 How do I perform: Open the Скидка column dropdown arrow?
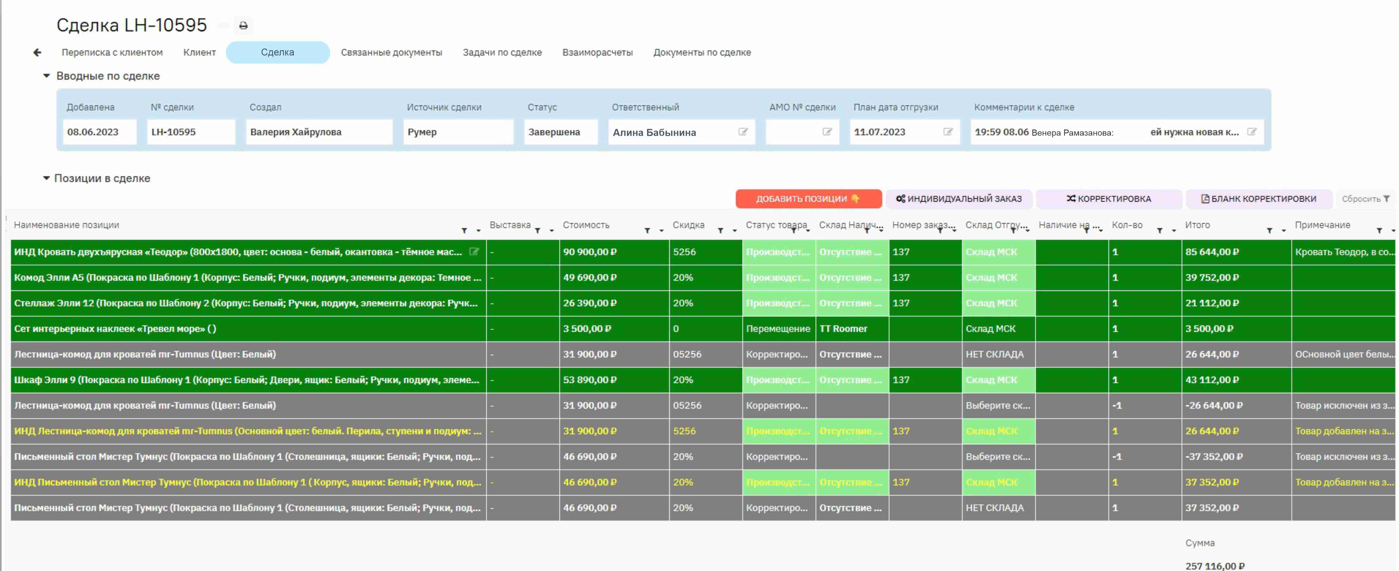tap(734, 231)
